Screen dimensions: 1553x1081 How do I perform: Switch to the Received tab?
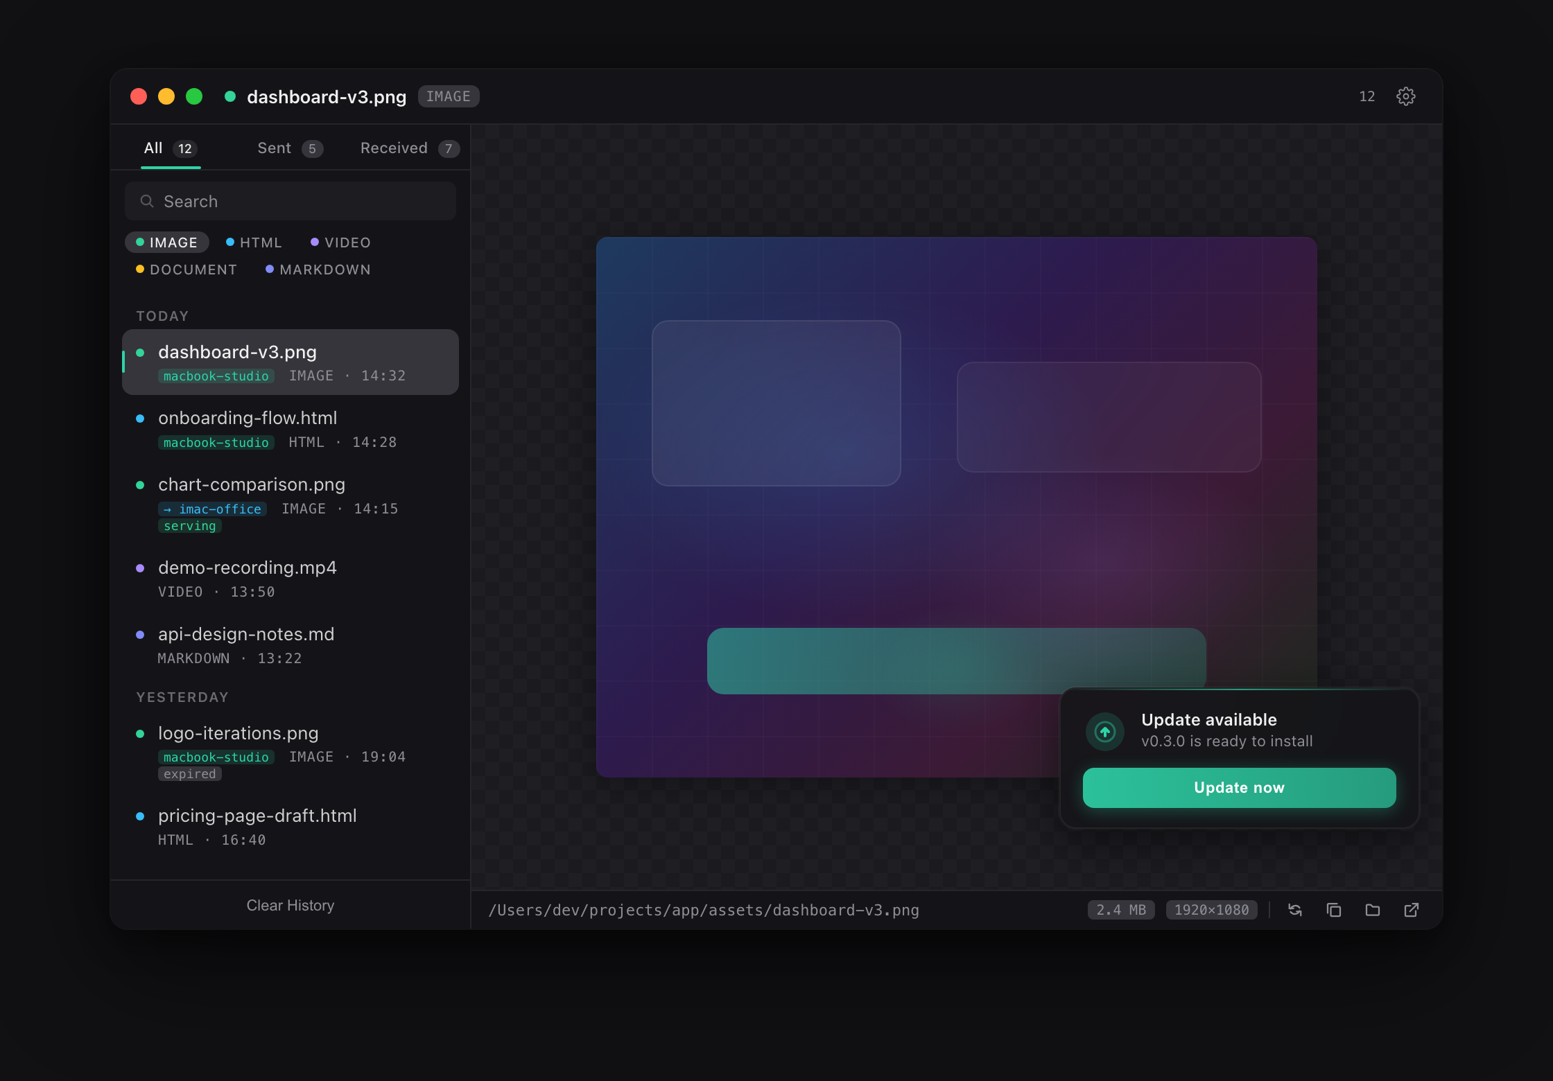click(x=410, y=148)
